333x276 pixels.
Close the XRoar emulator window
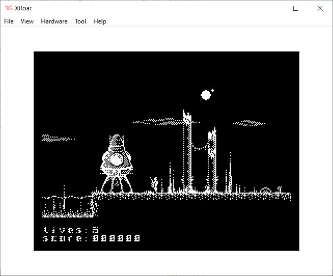tap(320, 8)
